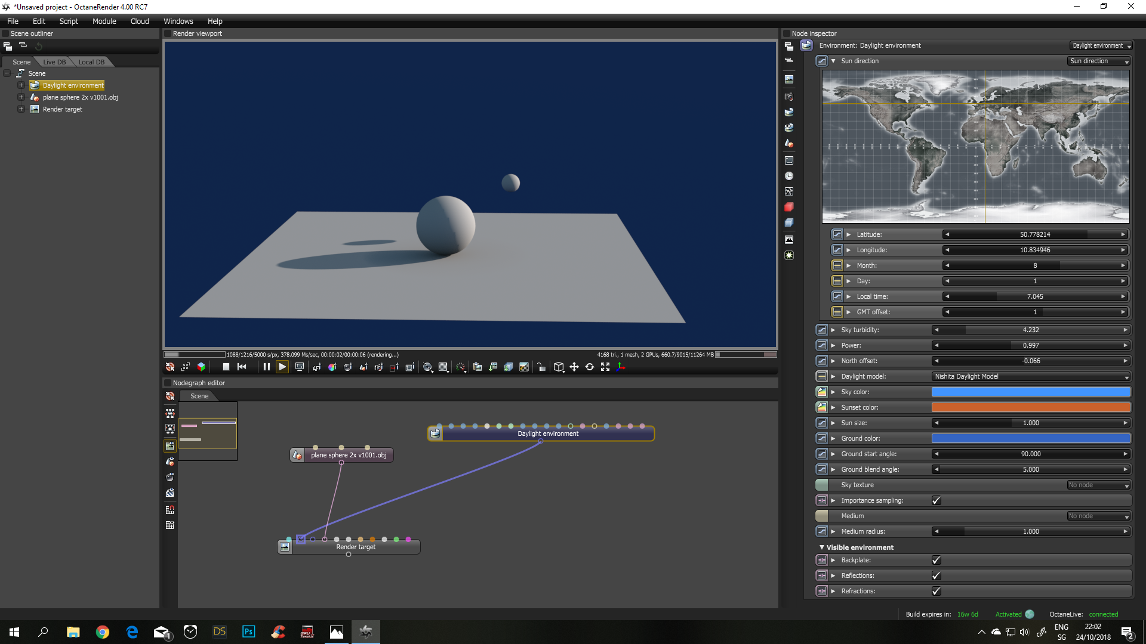Disable the Reflections checkbox
This screenshot has height=644, width=1146.
(x=936, y=576)
